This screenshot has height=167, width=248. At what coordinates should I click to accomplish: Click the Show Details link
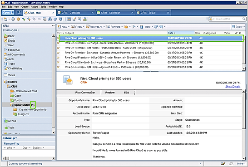click(233, 87)
